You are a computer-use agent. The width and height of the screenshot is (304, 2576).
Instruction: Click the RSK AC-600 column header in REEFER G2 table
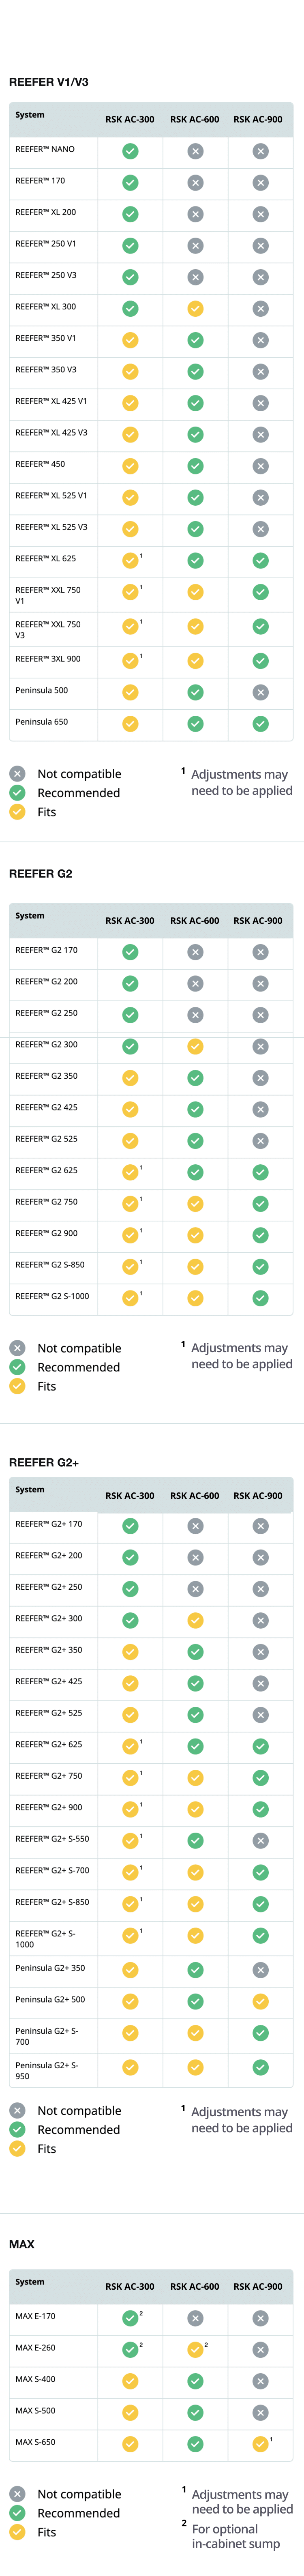[195, 921]
